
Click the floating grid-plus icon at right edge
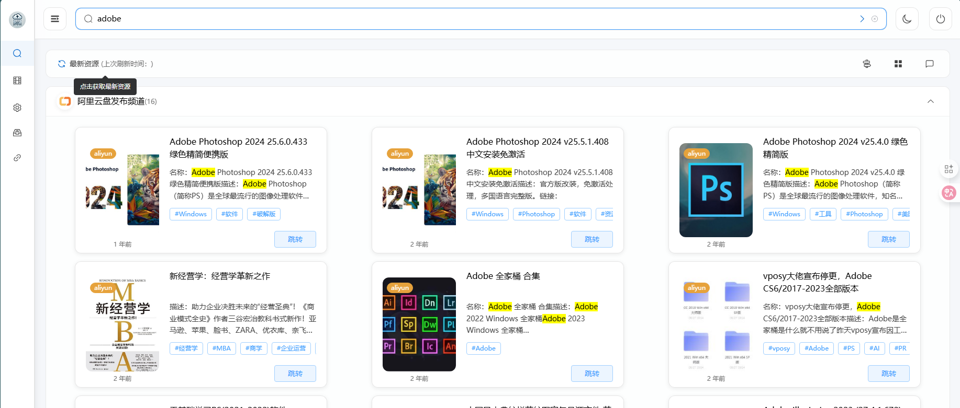[948, 169]
